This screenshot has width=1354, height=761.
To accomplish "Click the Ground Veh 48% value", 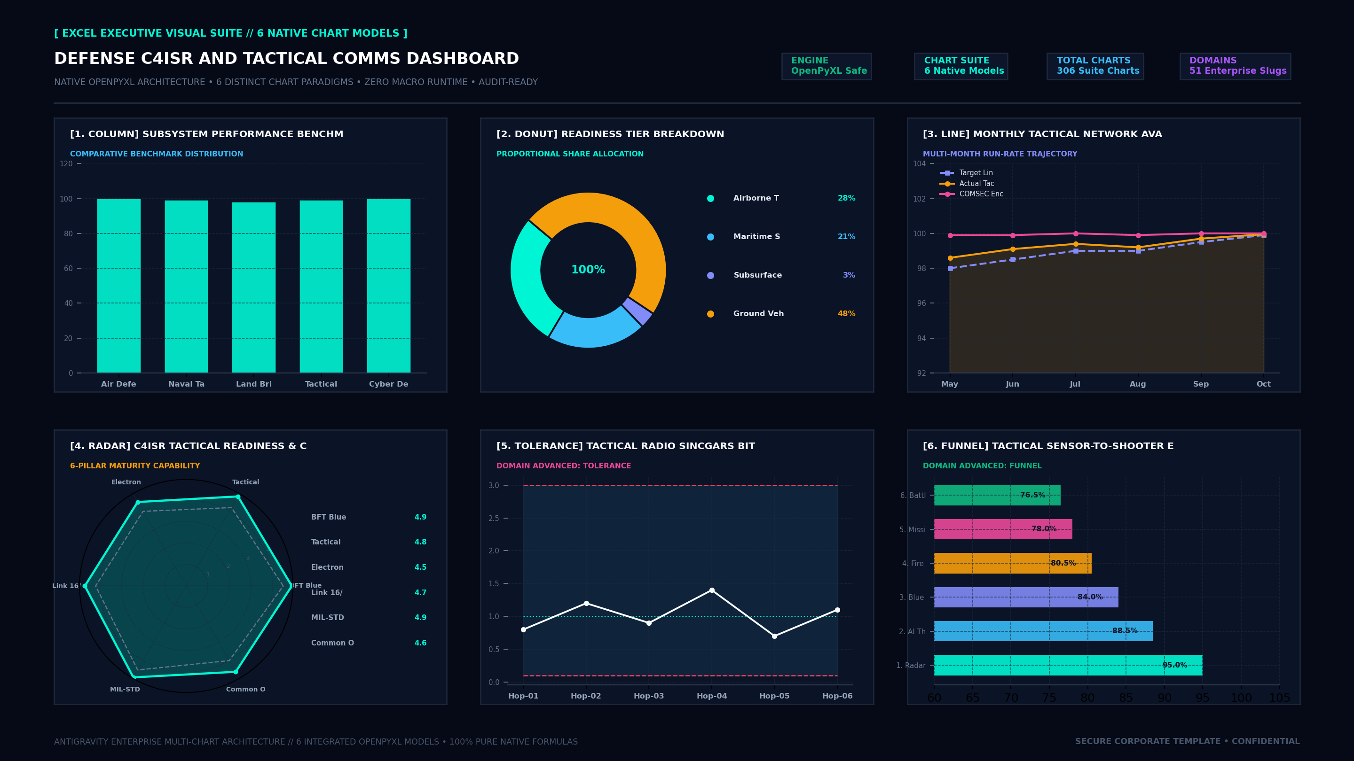I will (x=846, y=313).
